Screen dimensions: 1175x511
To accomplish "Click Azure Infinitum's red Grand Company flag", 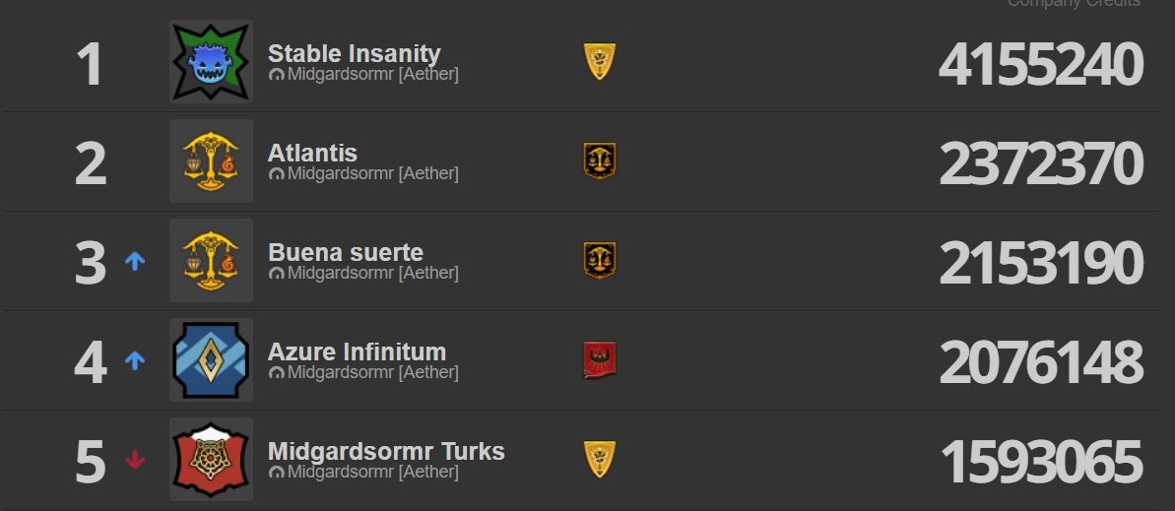I will 600,360.
